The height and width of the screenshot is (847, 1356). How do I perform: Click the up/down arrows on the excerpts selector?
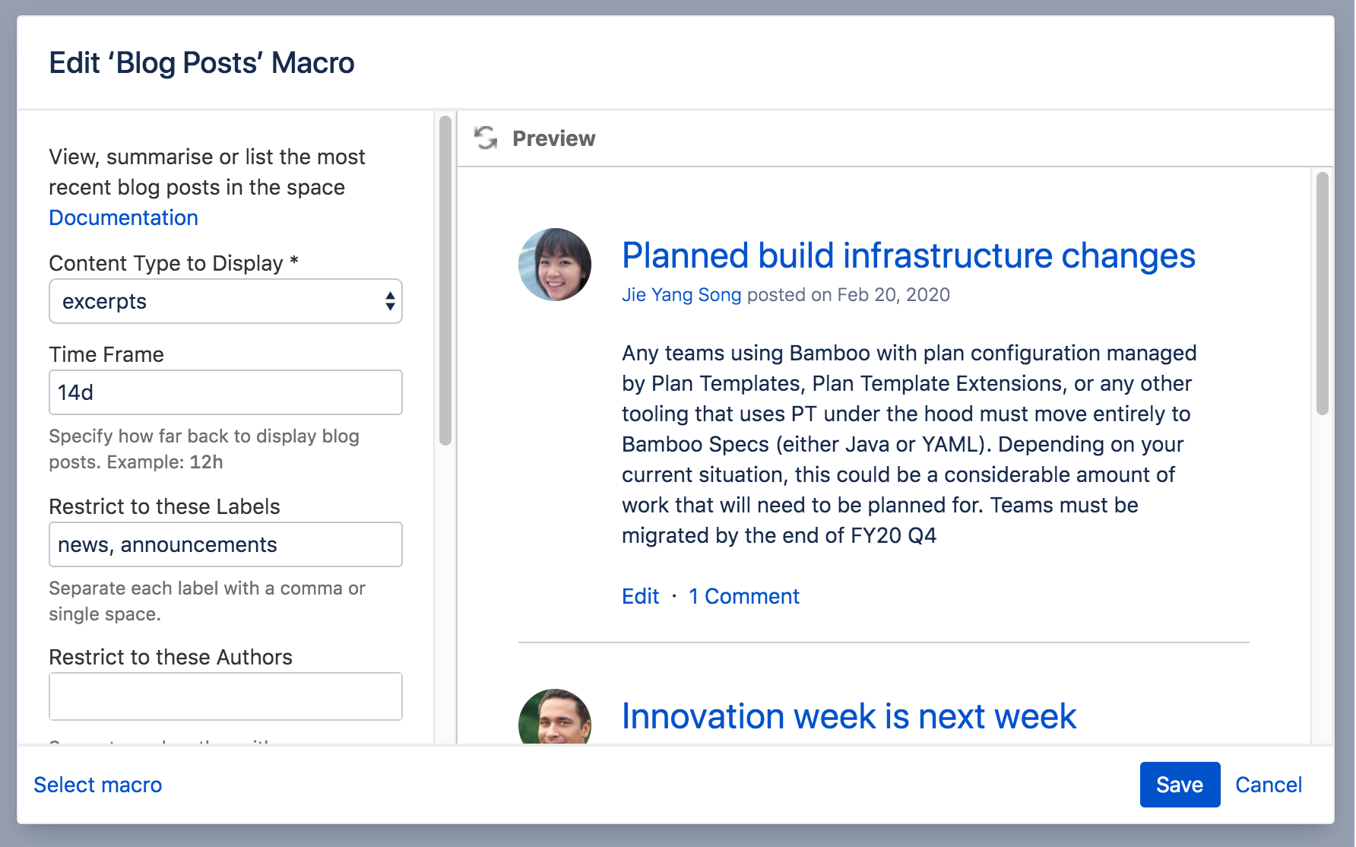[x=390, y=301]
